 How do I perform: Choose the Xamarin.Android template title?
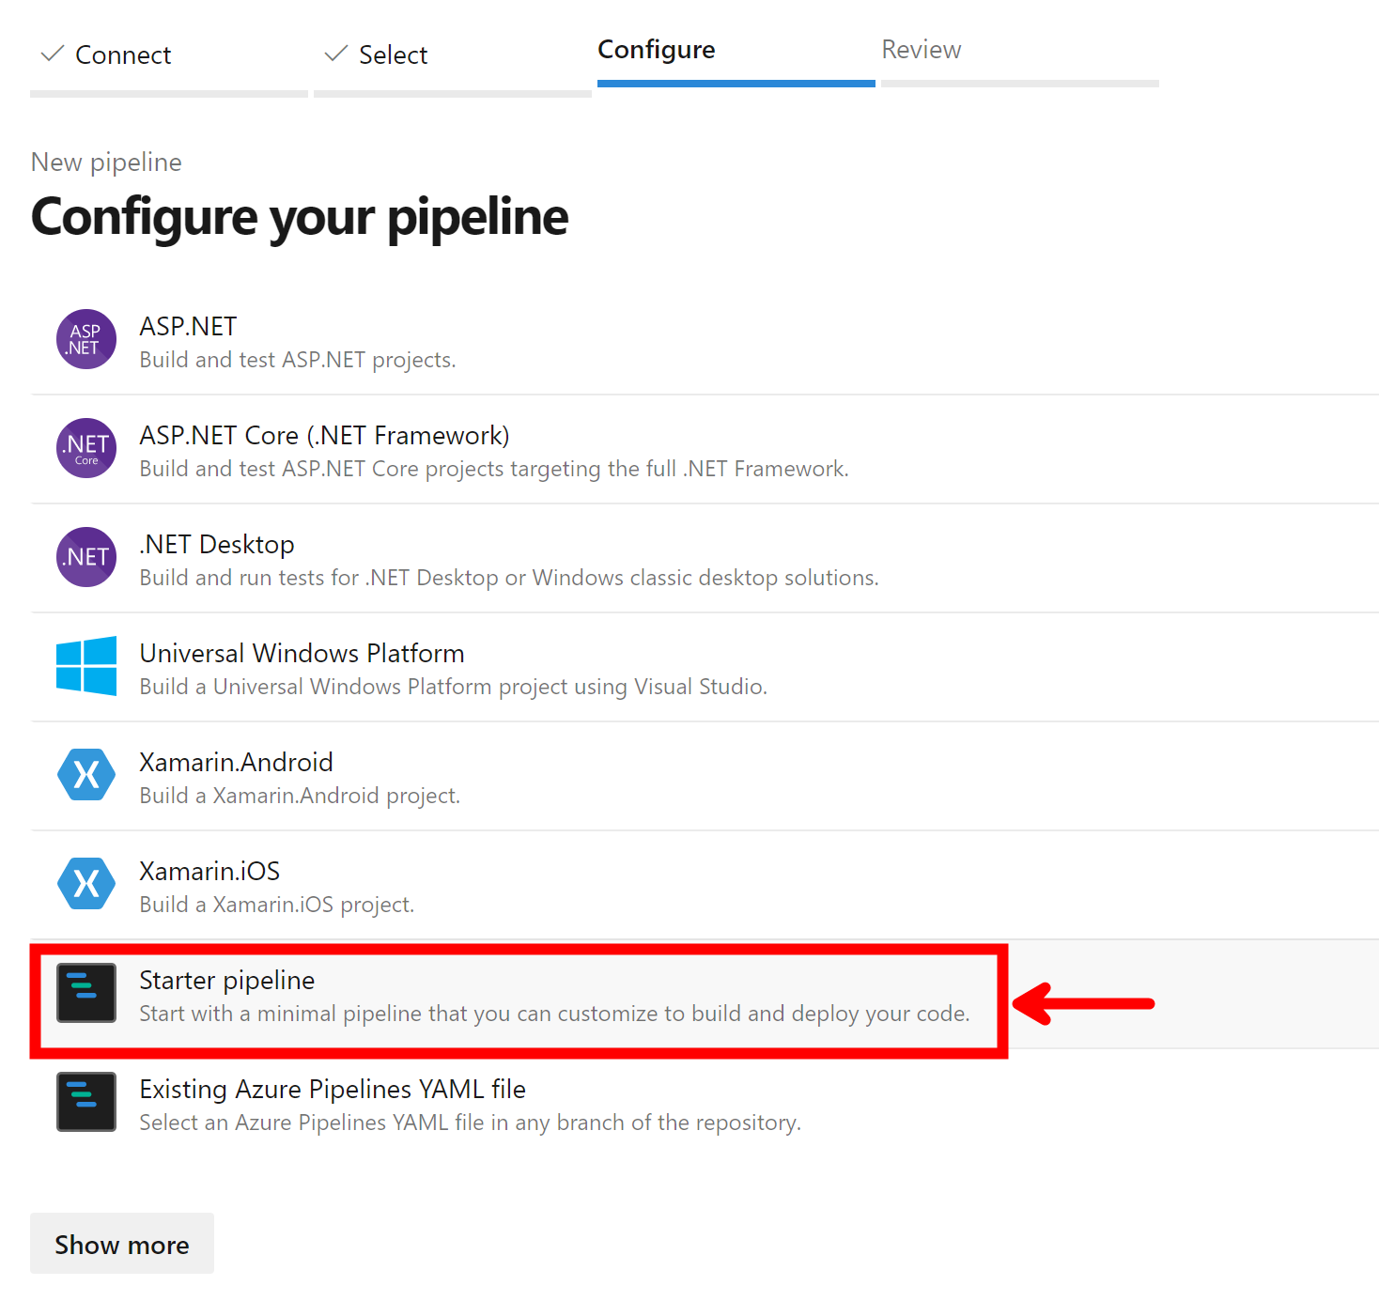click(x=237, y=762)
